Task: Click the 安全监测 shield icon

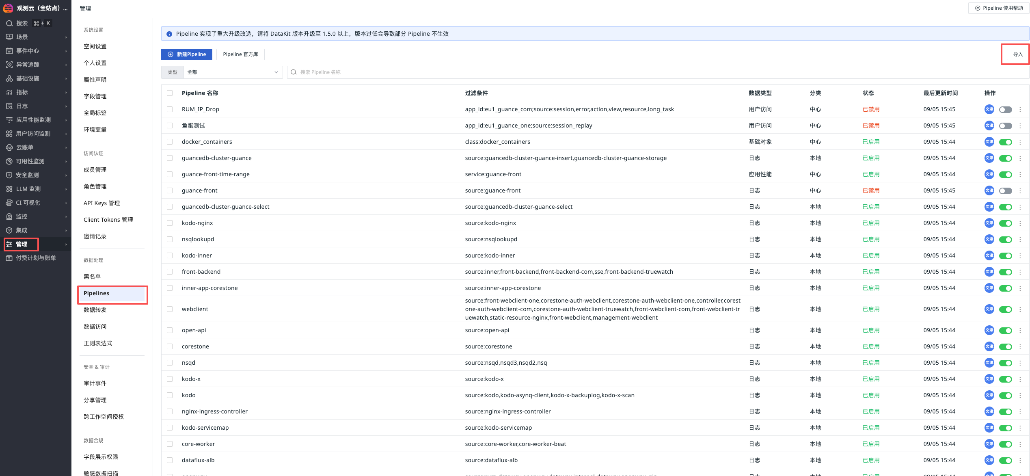Action: point(9,175)
